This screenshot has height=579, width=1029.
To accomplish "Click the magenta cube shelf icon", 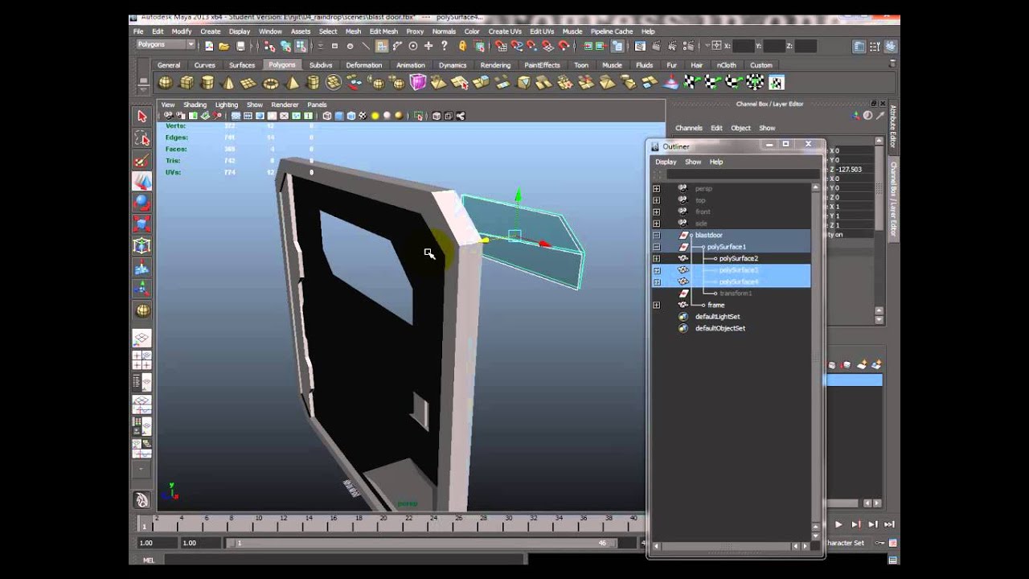I will click(417, 82).
